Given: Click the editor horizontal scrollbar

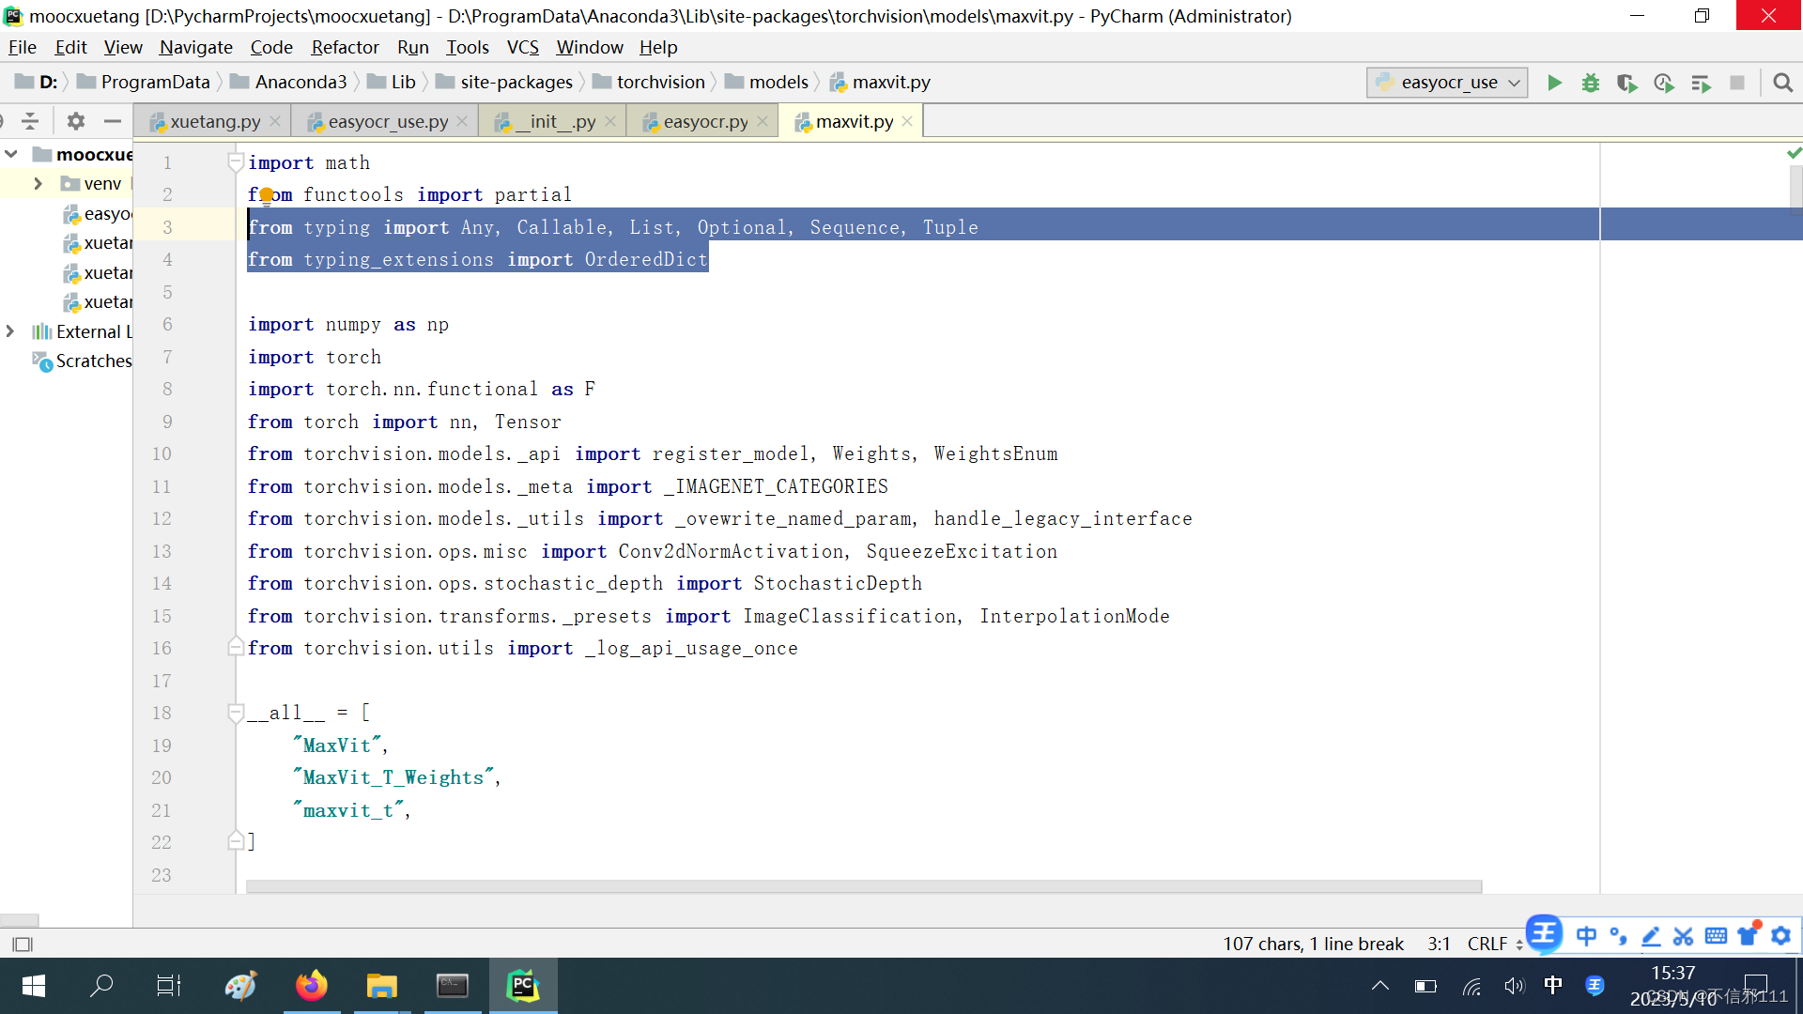Looking at the screenshot, I should [x=863, y=886].
